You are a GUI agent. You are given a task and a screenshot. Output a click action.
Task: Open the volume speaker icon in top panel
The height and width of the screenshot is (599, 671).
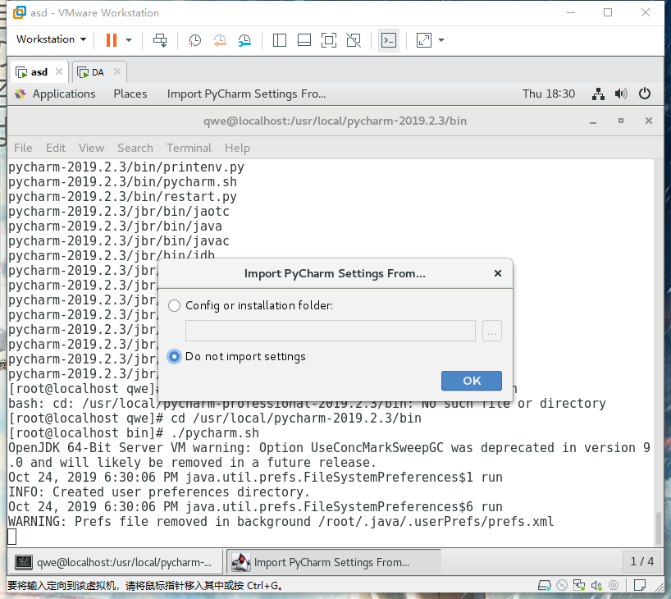point(621,94)
